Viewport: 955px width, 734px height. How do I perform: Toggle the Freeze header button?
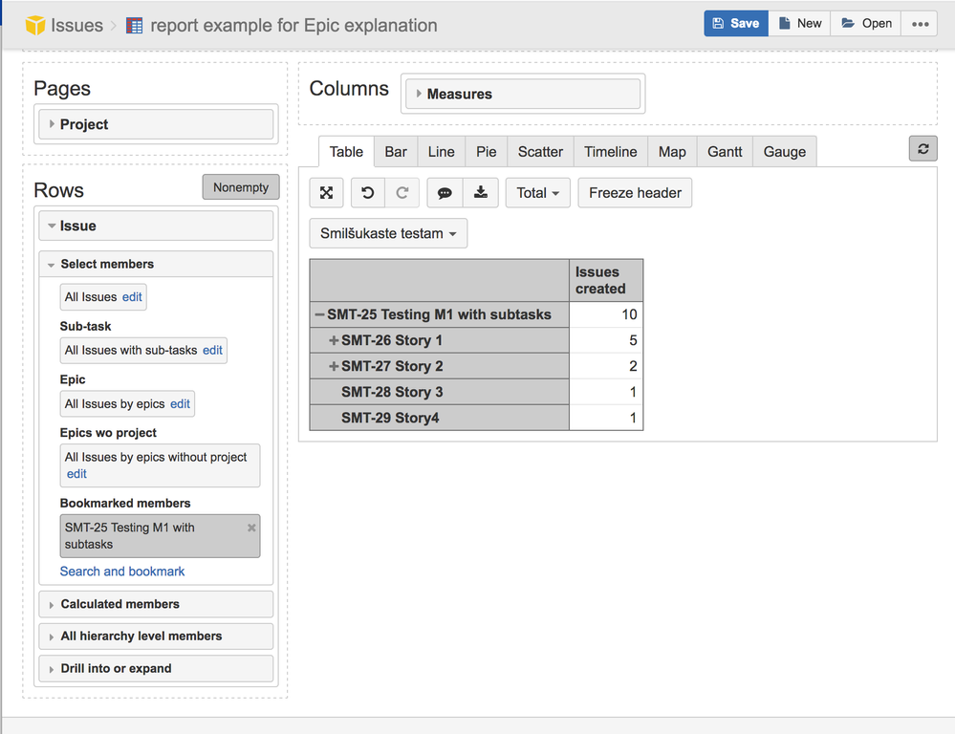tap(635, 193)
